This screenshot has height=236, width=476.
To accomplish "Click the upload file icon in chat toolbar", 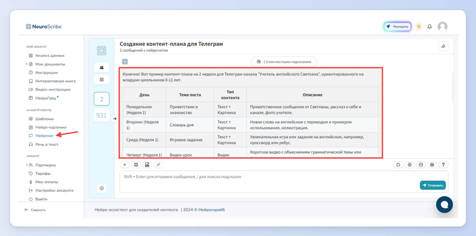I will [136, 165].
